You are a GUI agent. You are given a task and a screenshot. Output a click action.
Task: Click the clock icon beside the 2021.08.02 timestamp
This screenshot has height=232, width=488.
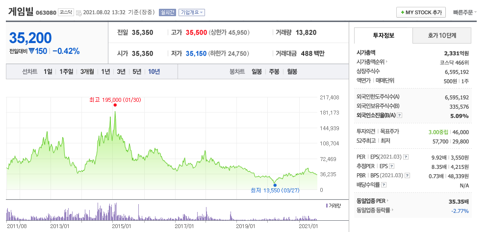pyautogui.click(x=79, y=13)
